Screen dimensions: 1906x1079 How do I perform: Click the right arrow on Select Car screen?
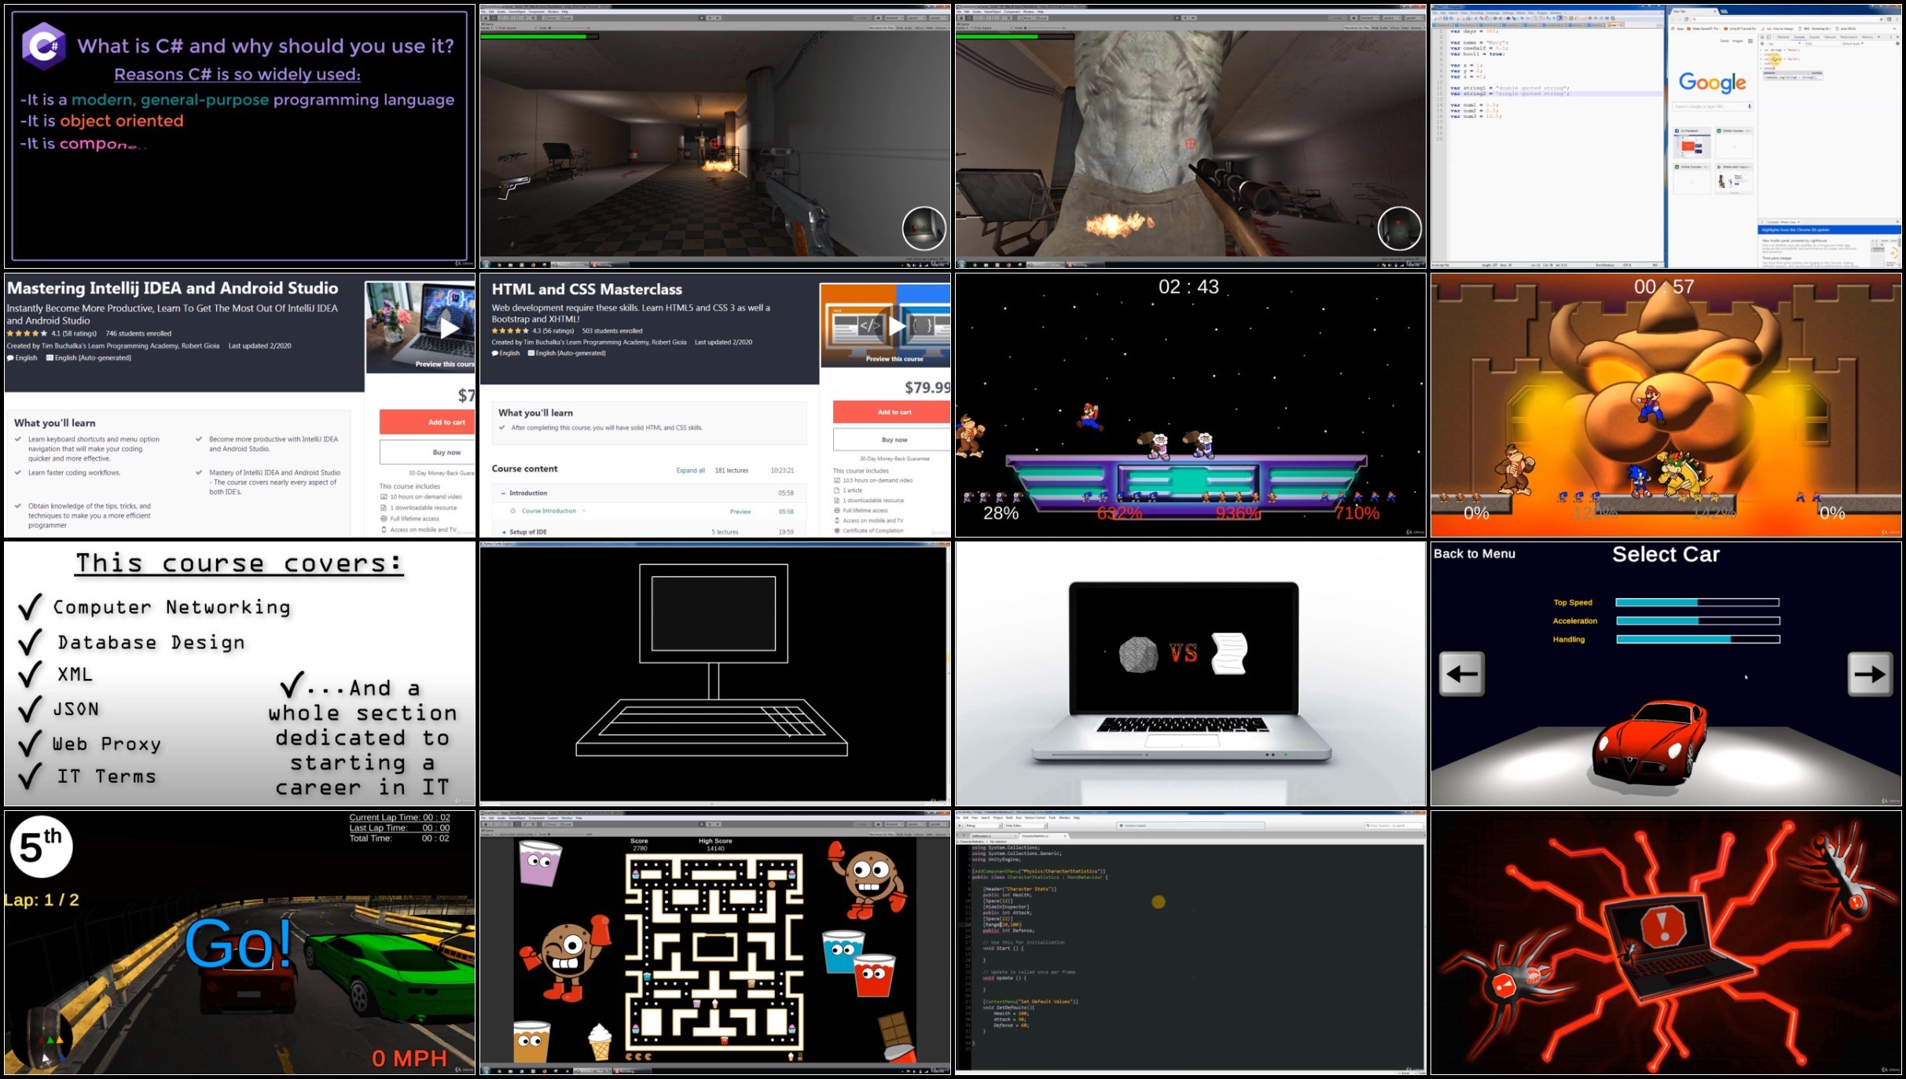click(x=1870, y=673)
